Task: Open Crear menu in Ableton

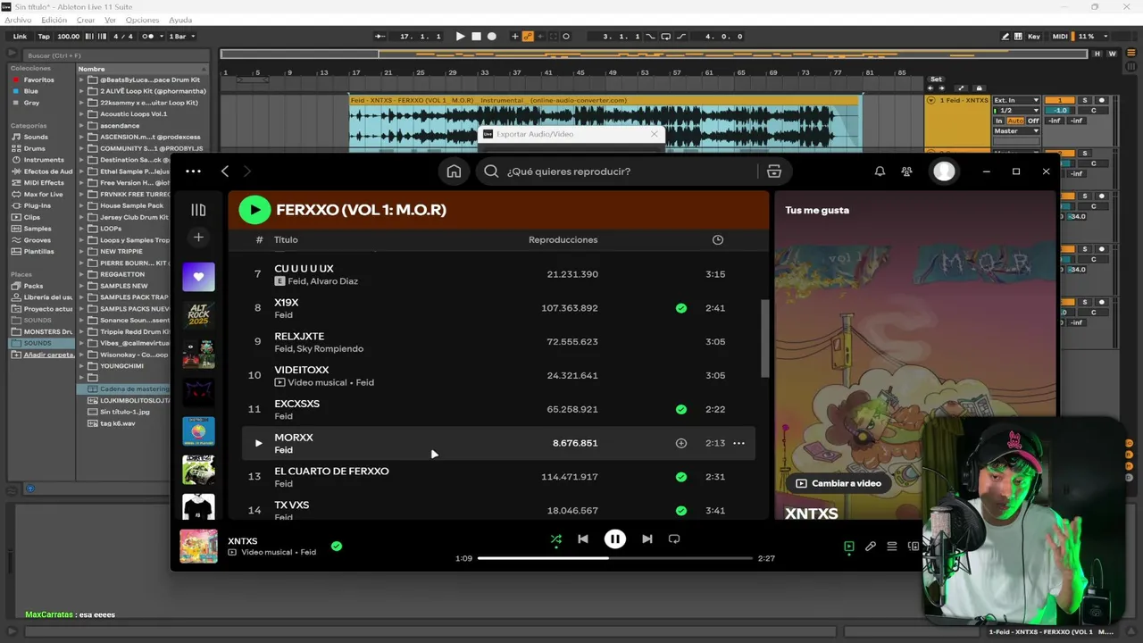Action: pos(86,20)
